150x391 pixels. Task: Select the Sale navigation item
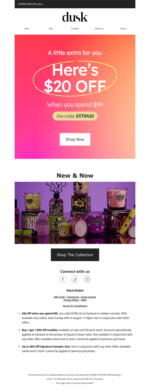[51, 29]
